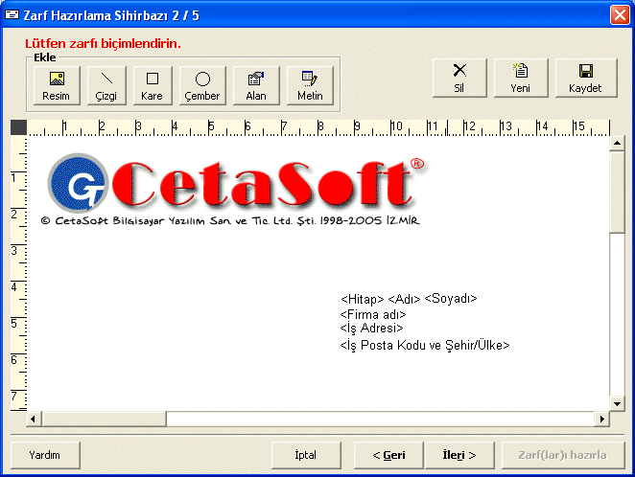This screenshot has height=477, width=635.
Task: Create a new envelope layout with Yeni
Action: 521,78
